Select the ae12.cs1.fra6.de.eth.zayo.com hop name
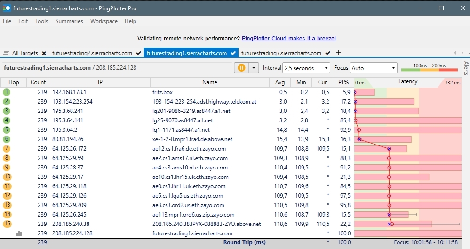This screenshot has height=249, width=470. coord(189,148)
